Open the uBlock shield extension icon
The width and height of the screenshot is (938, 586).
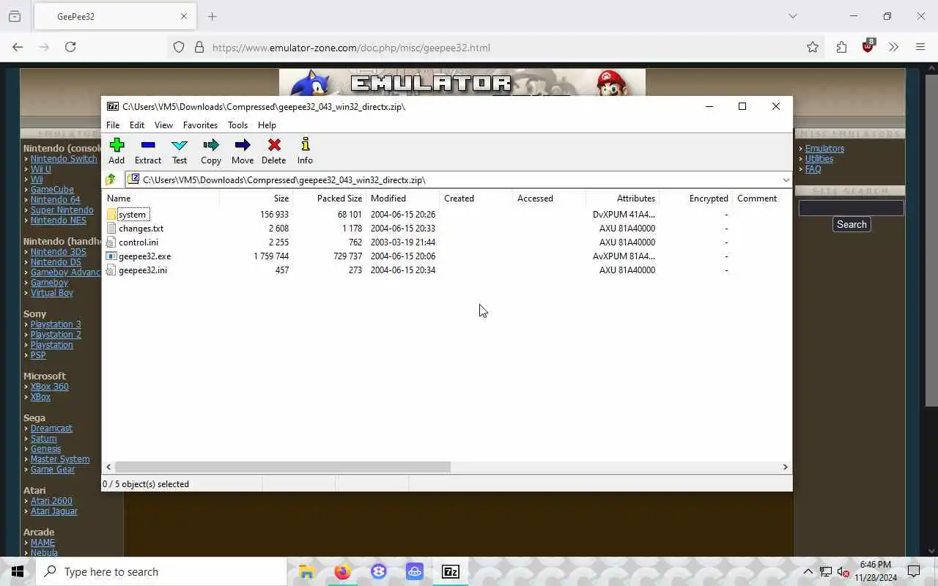868,46
